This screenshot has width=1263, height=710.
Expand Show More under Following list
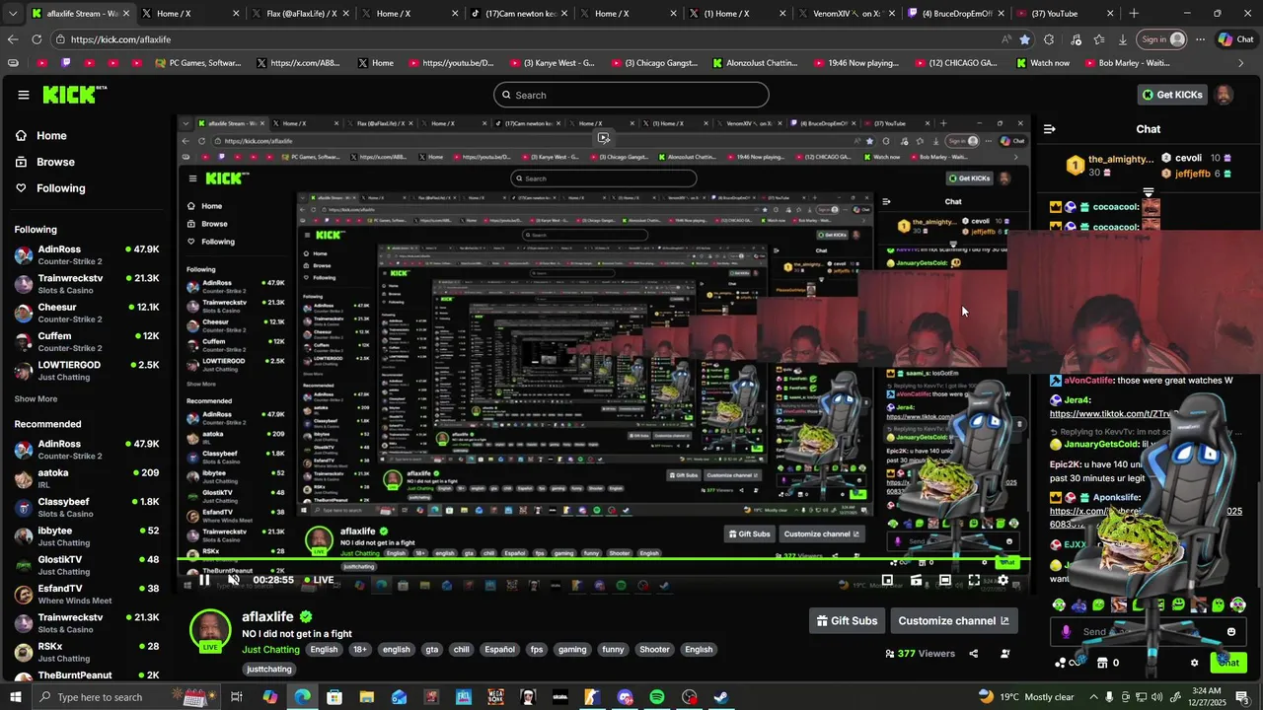(36, 399)
